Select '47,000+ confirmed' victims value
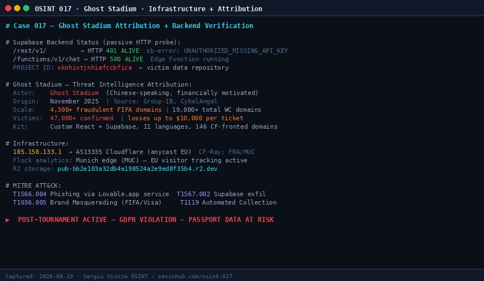Viewport: 484px width, 281px height. (x=82, y=118)
